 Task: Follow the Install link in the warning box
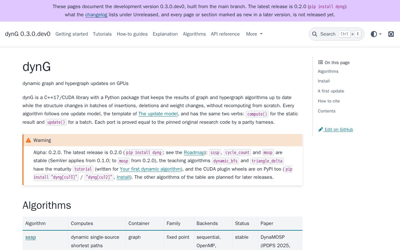coord(123,177)
